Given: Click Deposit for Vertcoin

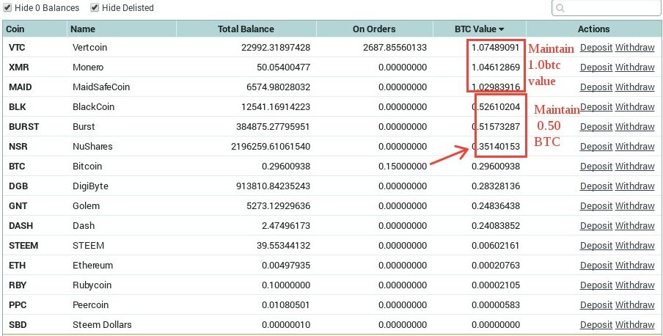Looking at the screenshot, I should [596, 48].
